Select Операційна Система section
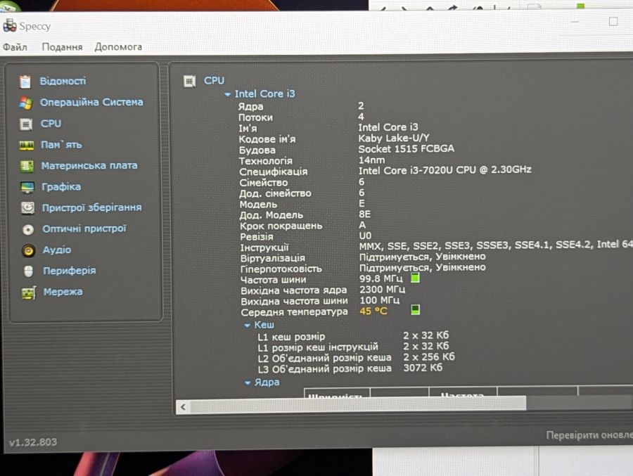 pos(91,102)
